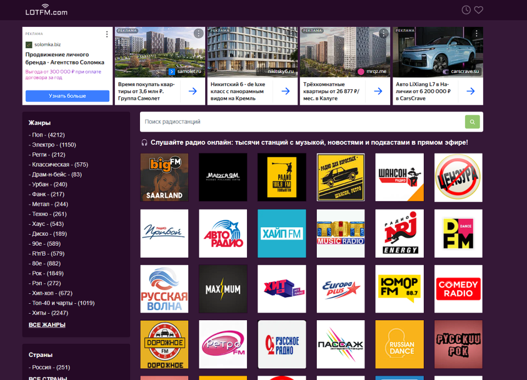Open the Ретро FM station
The height and width of the screenshot is (380, 527).
click(223, 344)
